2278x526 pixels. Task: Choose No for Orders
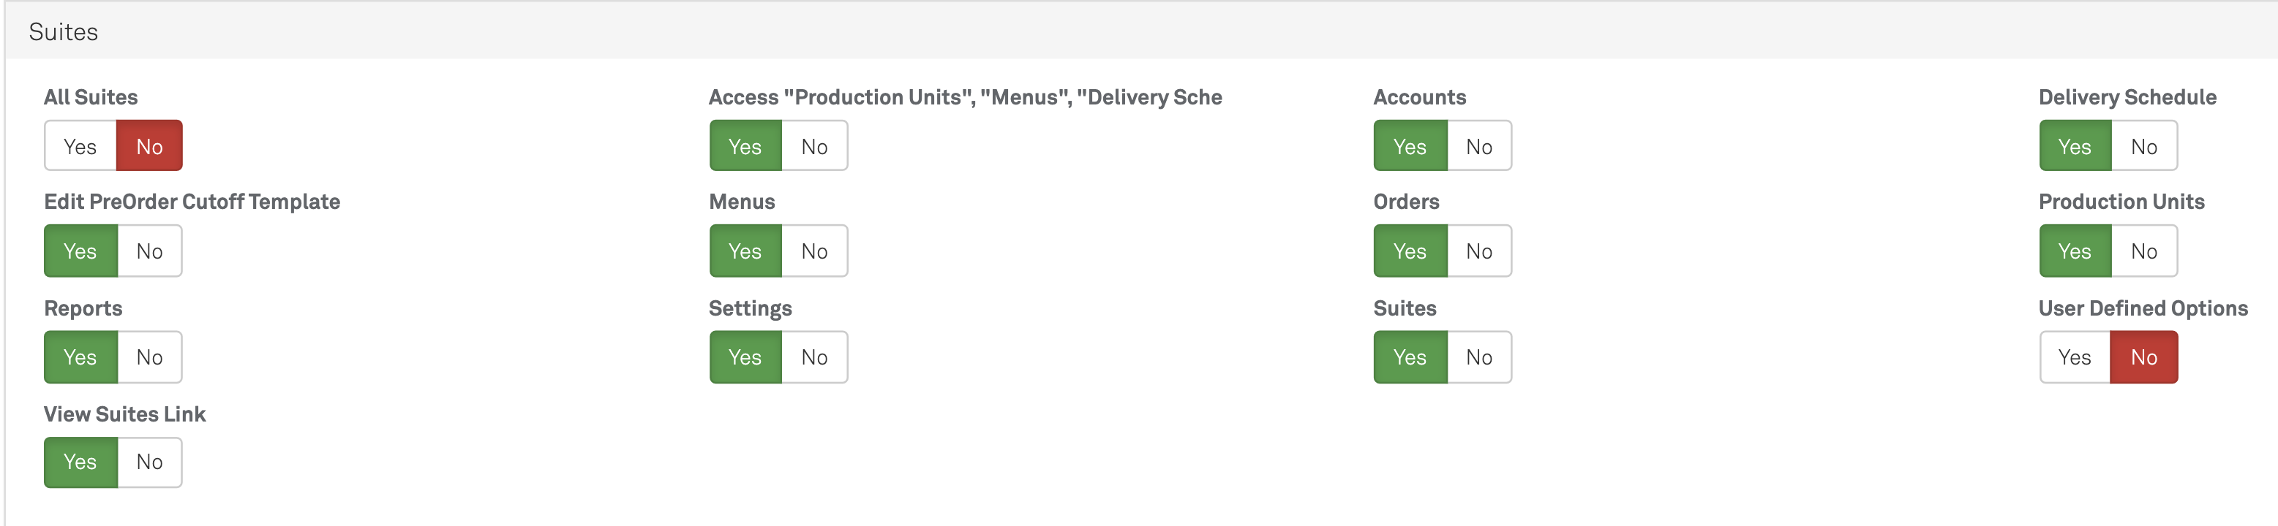[1478, 251]
